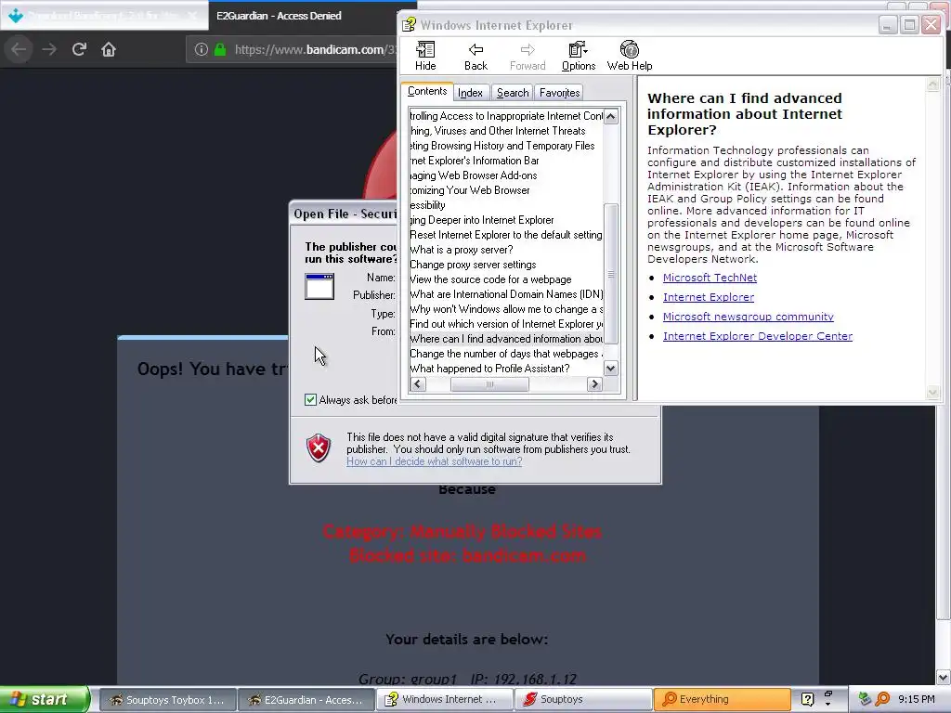Screen dimensions: 951x713
Task: Switch to Windows Internet taskbar item
Action: pos(444,700)
